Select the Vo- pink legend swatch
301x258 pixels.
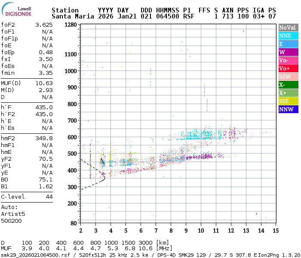click(289, 60)
